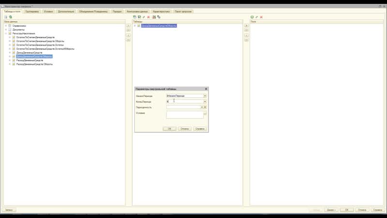Click first icon in Таблицы toolbar
Image resolution: width=387 pixels, height=218 pixels.
click(x=134, y=16)
